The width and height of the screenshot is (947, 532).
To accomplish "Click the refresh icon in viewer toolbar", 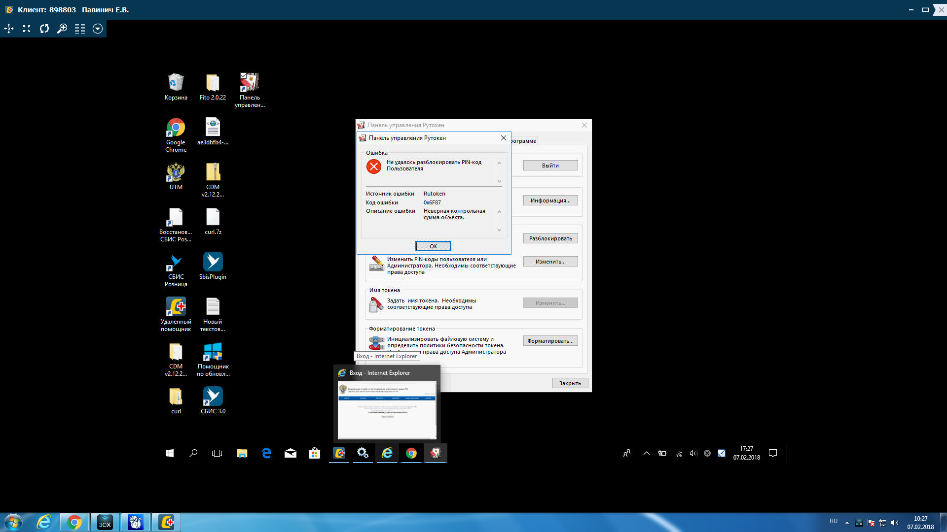I will pos(44,29).
